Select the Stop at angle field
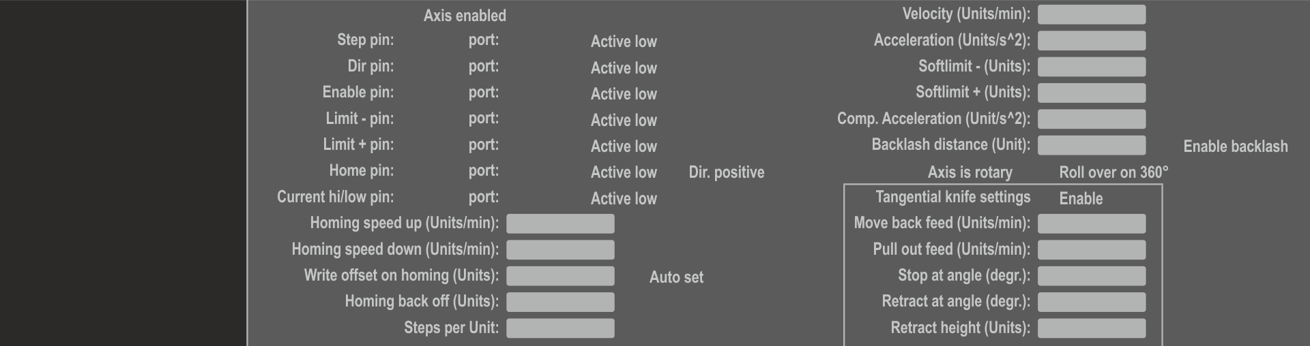This screenshot has height=346, width=1310. pos(1091,276)
